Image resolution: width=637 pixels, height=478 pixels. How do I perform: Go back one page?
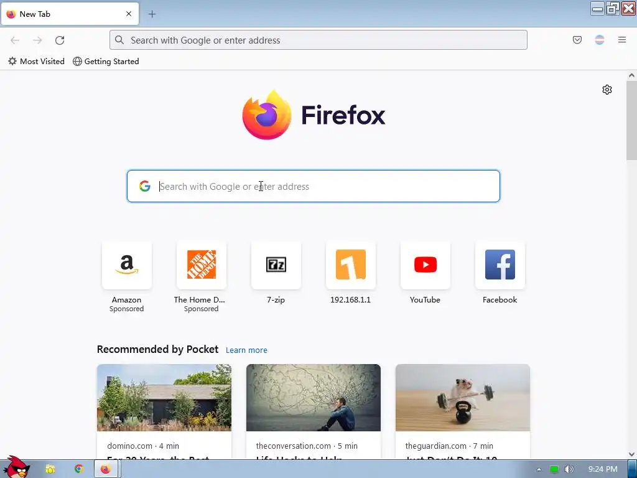[15, 40]
